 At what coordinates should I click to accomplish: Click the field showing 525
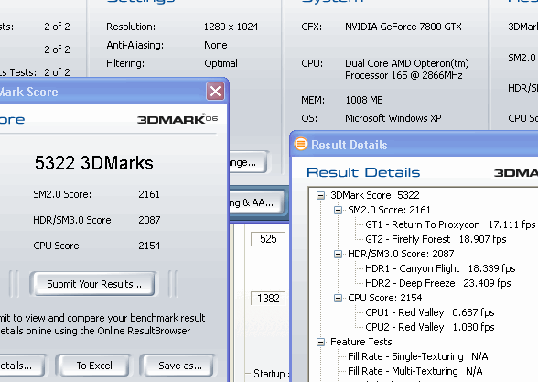pyautogui.click(x=268, y=239)
